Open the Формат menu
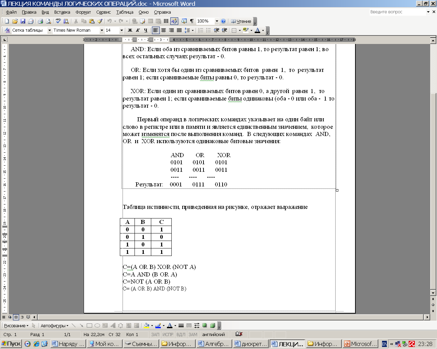 83,12
